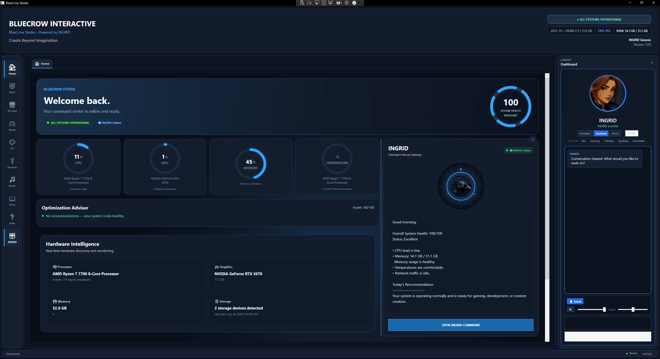Click the GPU 1% gauge card

pyautogui.click(x=165, y=167)
